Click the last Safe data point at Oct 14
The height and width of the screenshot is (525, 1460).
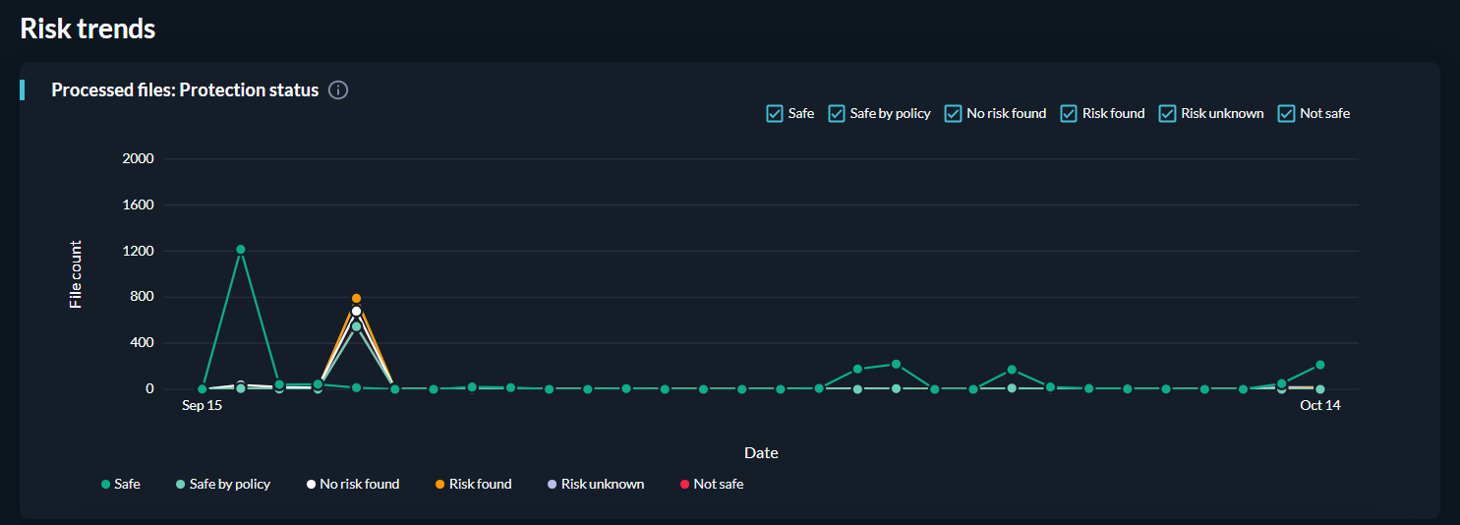pos(1319,365)
